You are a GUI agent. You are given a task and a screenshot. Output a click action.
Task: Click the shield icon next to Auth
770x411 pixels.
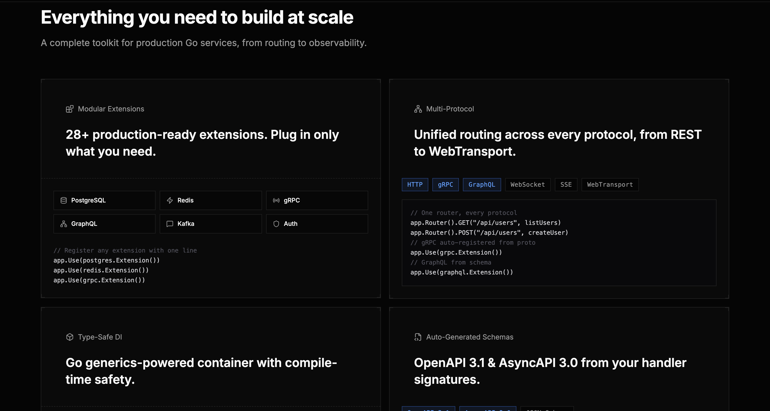tap(276, 224)
